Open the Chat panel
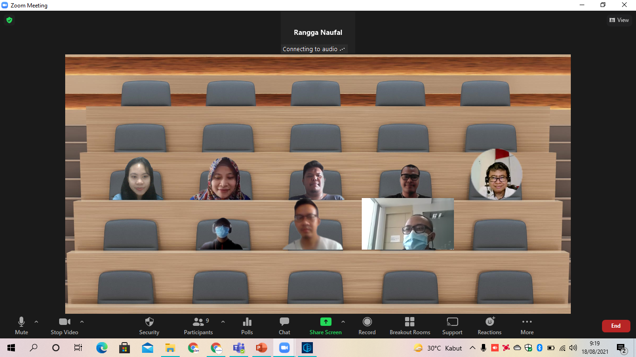This screenshot has height=357, width=636. click(284, 325)
